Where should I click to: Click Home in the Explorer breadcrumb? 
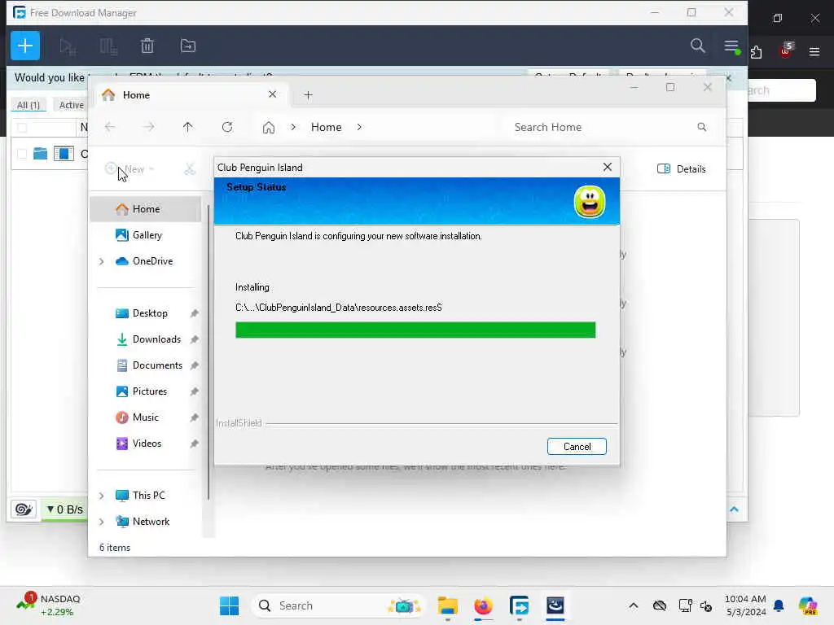326,127
